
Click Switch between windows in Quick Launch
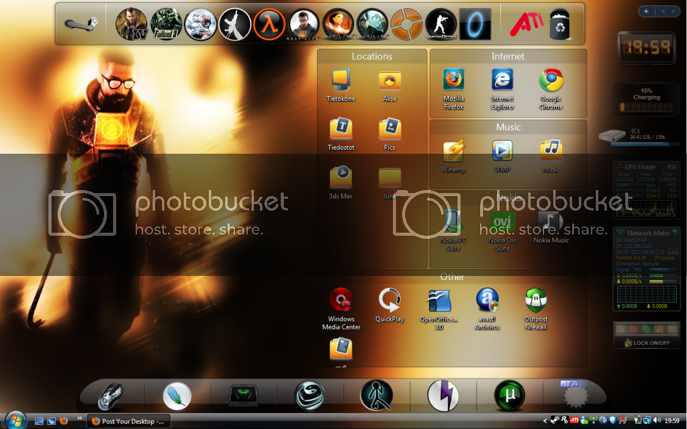51,421
